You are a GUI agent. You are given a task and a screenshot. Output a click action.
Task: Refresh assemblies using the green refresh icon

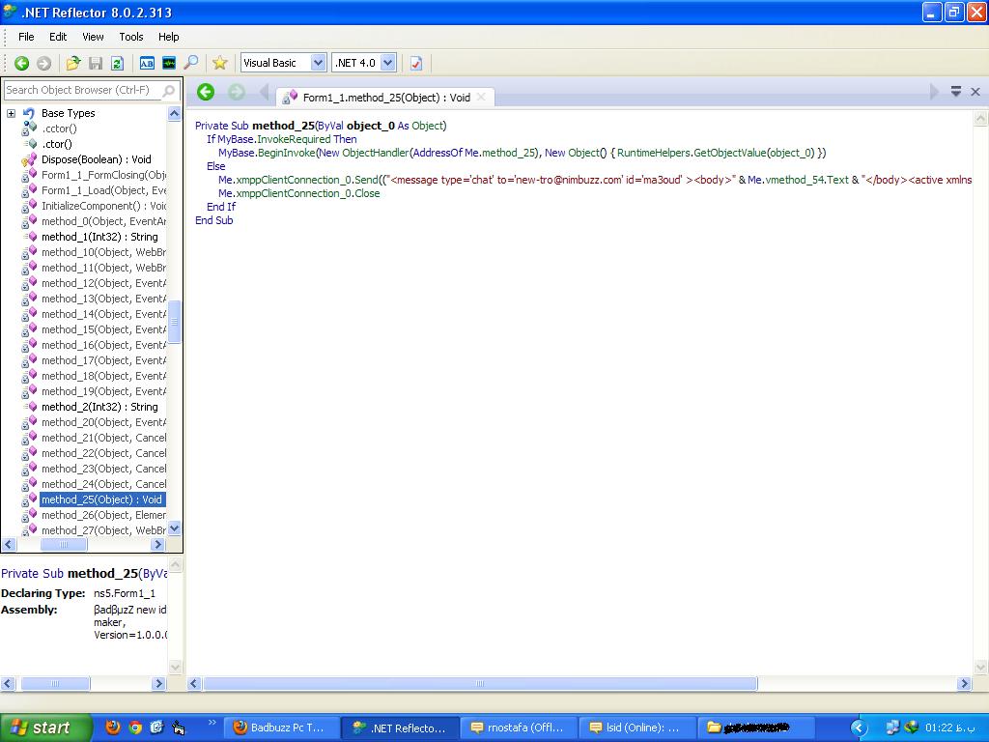pos(117,63)
